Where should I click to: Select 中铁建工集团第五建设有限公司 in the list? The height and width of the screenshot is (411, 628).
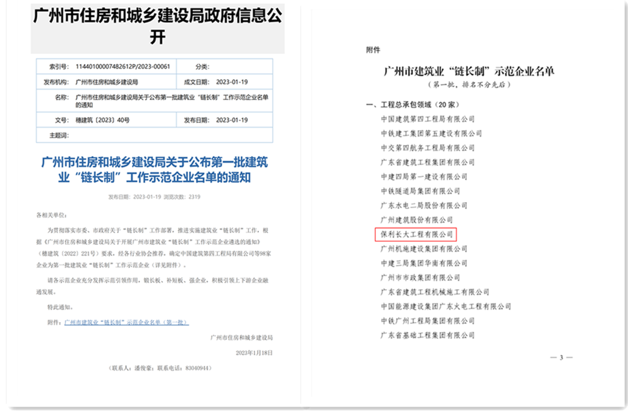[x=431, y=134]
